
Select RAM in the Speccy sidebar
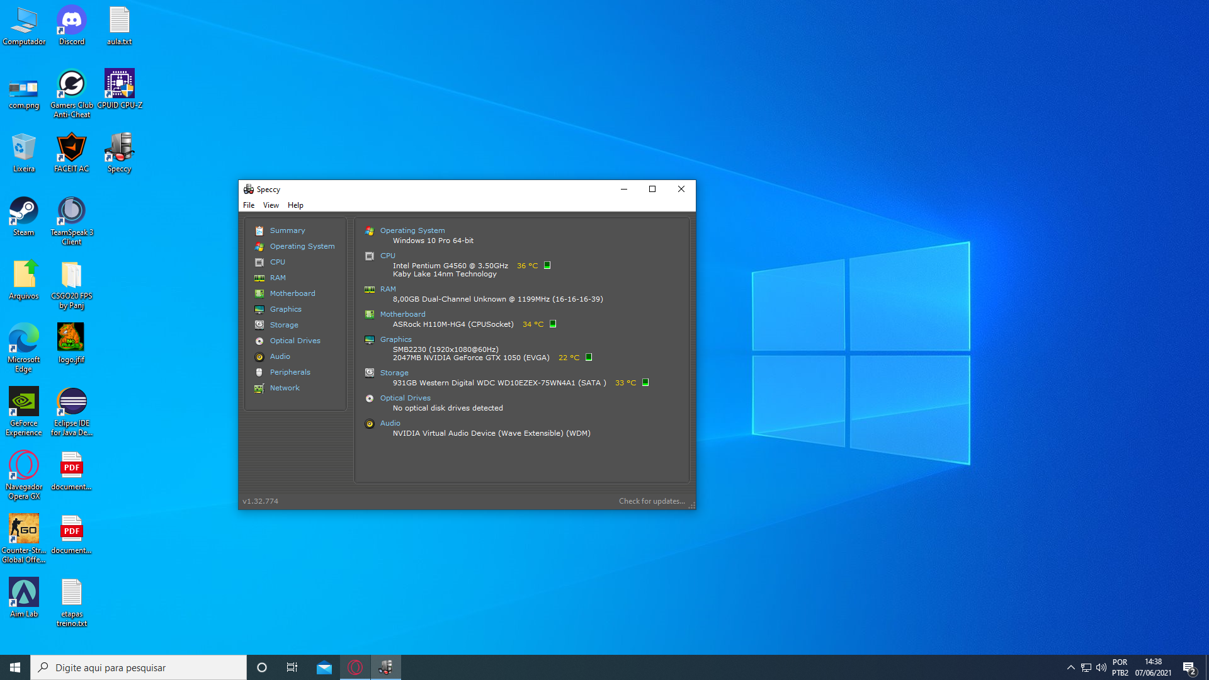pos(278,278)
